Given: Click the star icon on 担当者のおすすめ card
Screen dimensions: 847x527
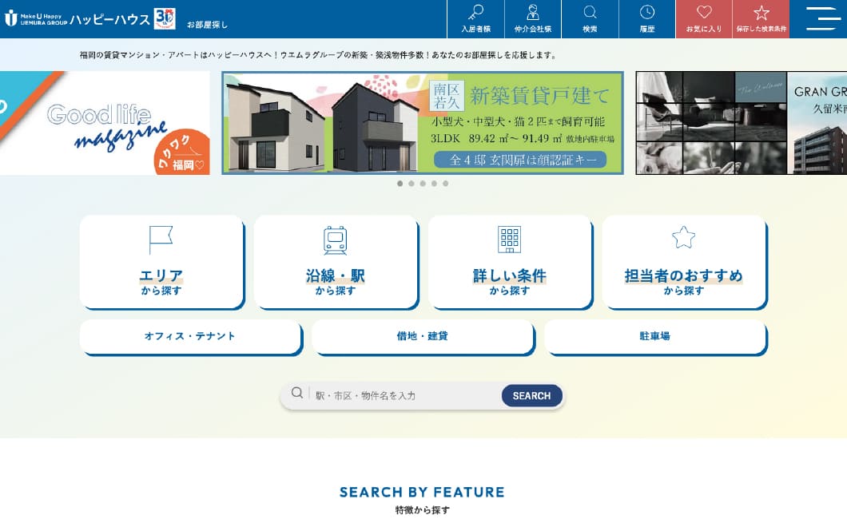Looking at the screenshot, I should coord(684,236).
